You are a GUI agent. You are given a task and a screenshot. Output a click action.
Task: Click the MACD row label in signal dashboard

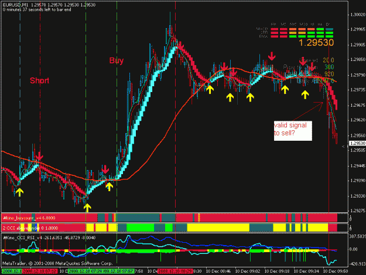[x=262, y=29]
